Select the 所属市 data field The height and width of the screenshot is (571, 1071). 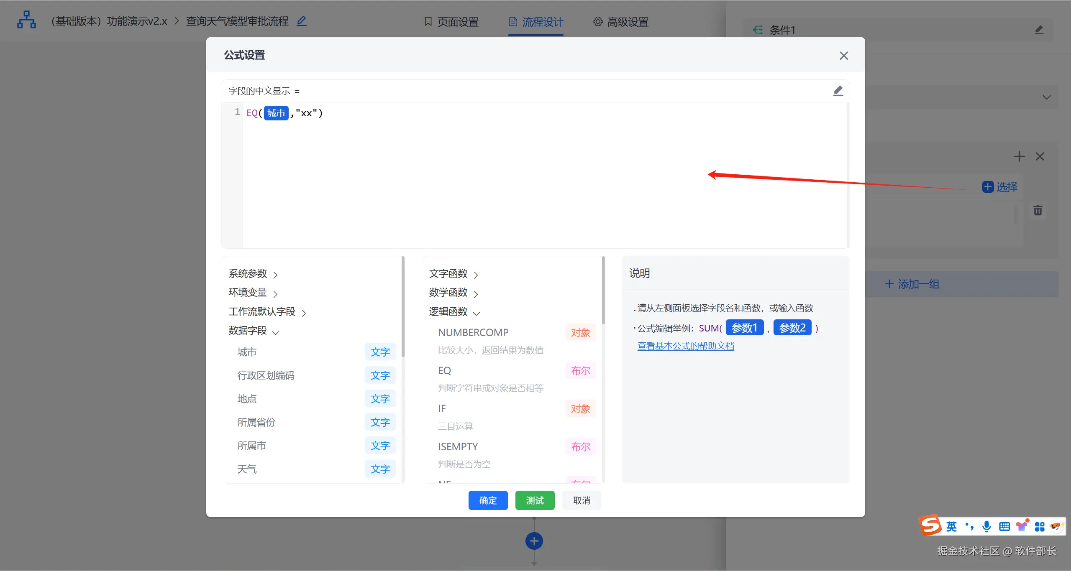pyautogui.click(x=316, y=446)
